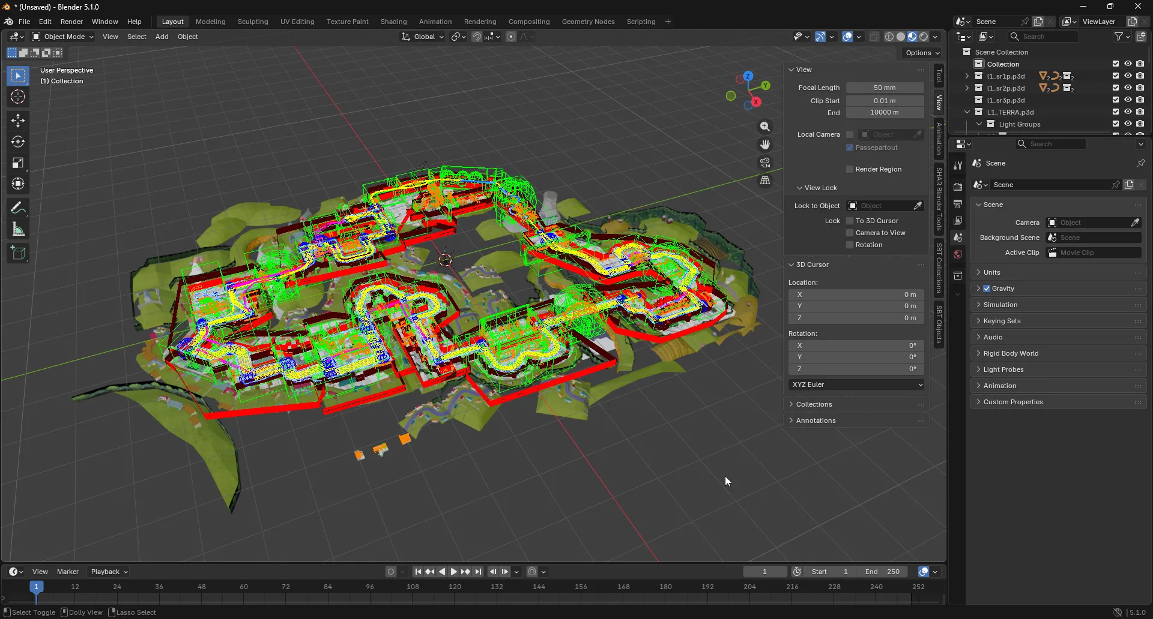Disable l1_sr3p.p3d in renders camera icon
This screenshot has height=619, width=1153.
[x=1140, y=100]
